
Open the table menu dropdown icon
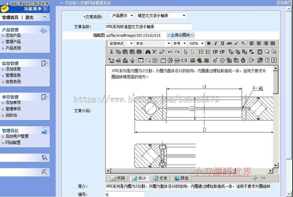pyautogui.click(x=141, y=60)
